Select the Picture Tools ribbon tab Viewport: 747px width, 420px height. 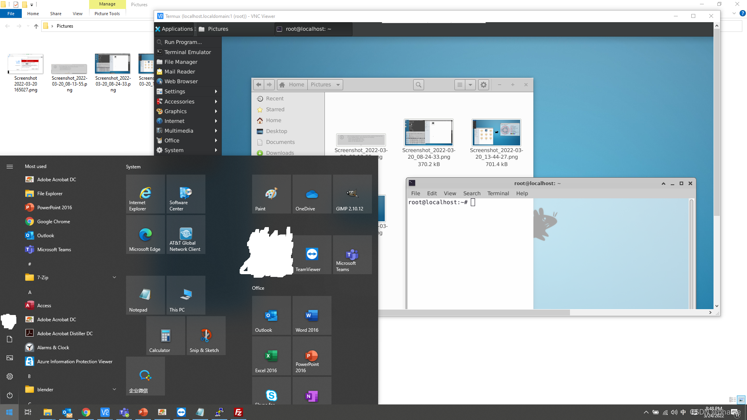point(107,14)
